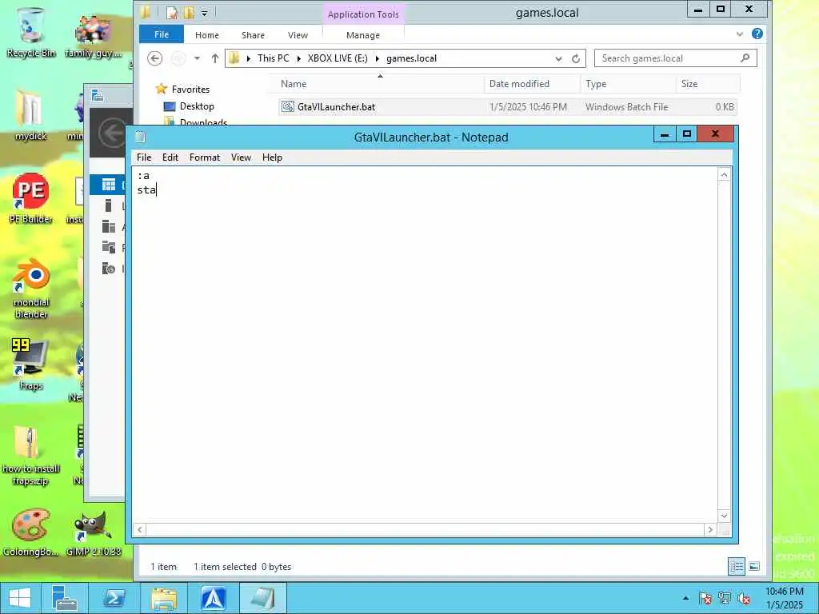Screen dimensions: 819x614
Task: Launch mondial blender desktop shortcut
Action: 31,287
